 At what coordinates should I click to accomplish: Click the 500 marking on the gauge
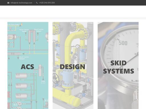tap(123, 43)
